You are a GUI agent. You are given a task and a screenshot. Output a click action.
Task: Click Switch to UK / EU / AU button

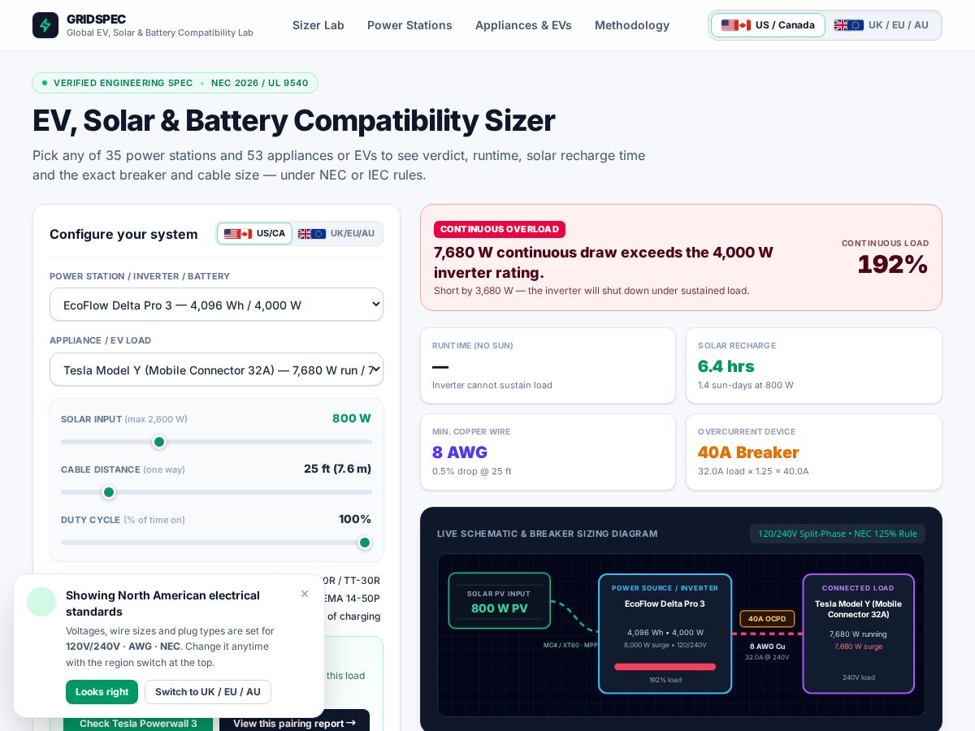coord(208,692)
